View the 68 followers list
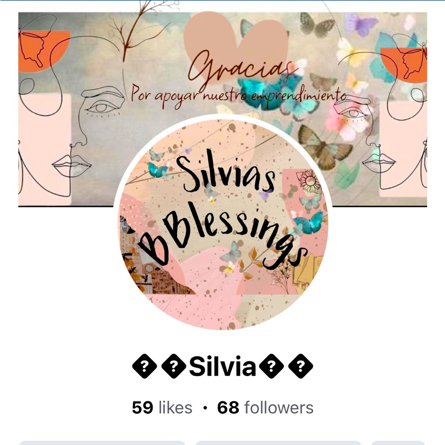The height and width of the screenshot is (445, 445). pyautogui.click(x=265, y=408)
